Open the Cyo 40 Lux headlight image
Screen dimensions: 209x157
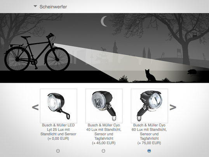tap(104, 106)
